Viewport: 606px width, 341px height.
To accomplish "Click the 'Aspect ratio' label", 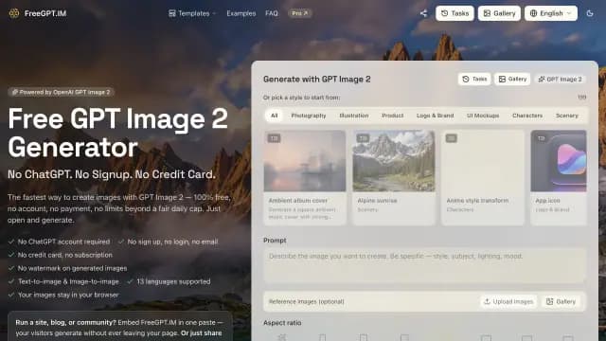I will (282, 322).
